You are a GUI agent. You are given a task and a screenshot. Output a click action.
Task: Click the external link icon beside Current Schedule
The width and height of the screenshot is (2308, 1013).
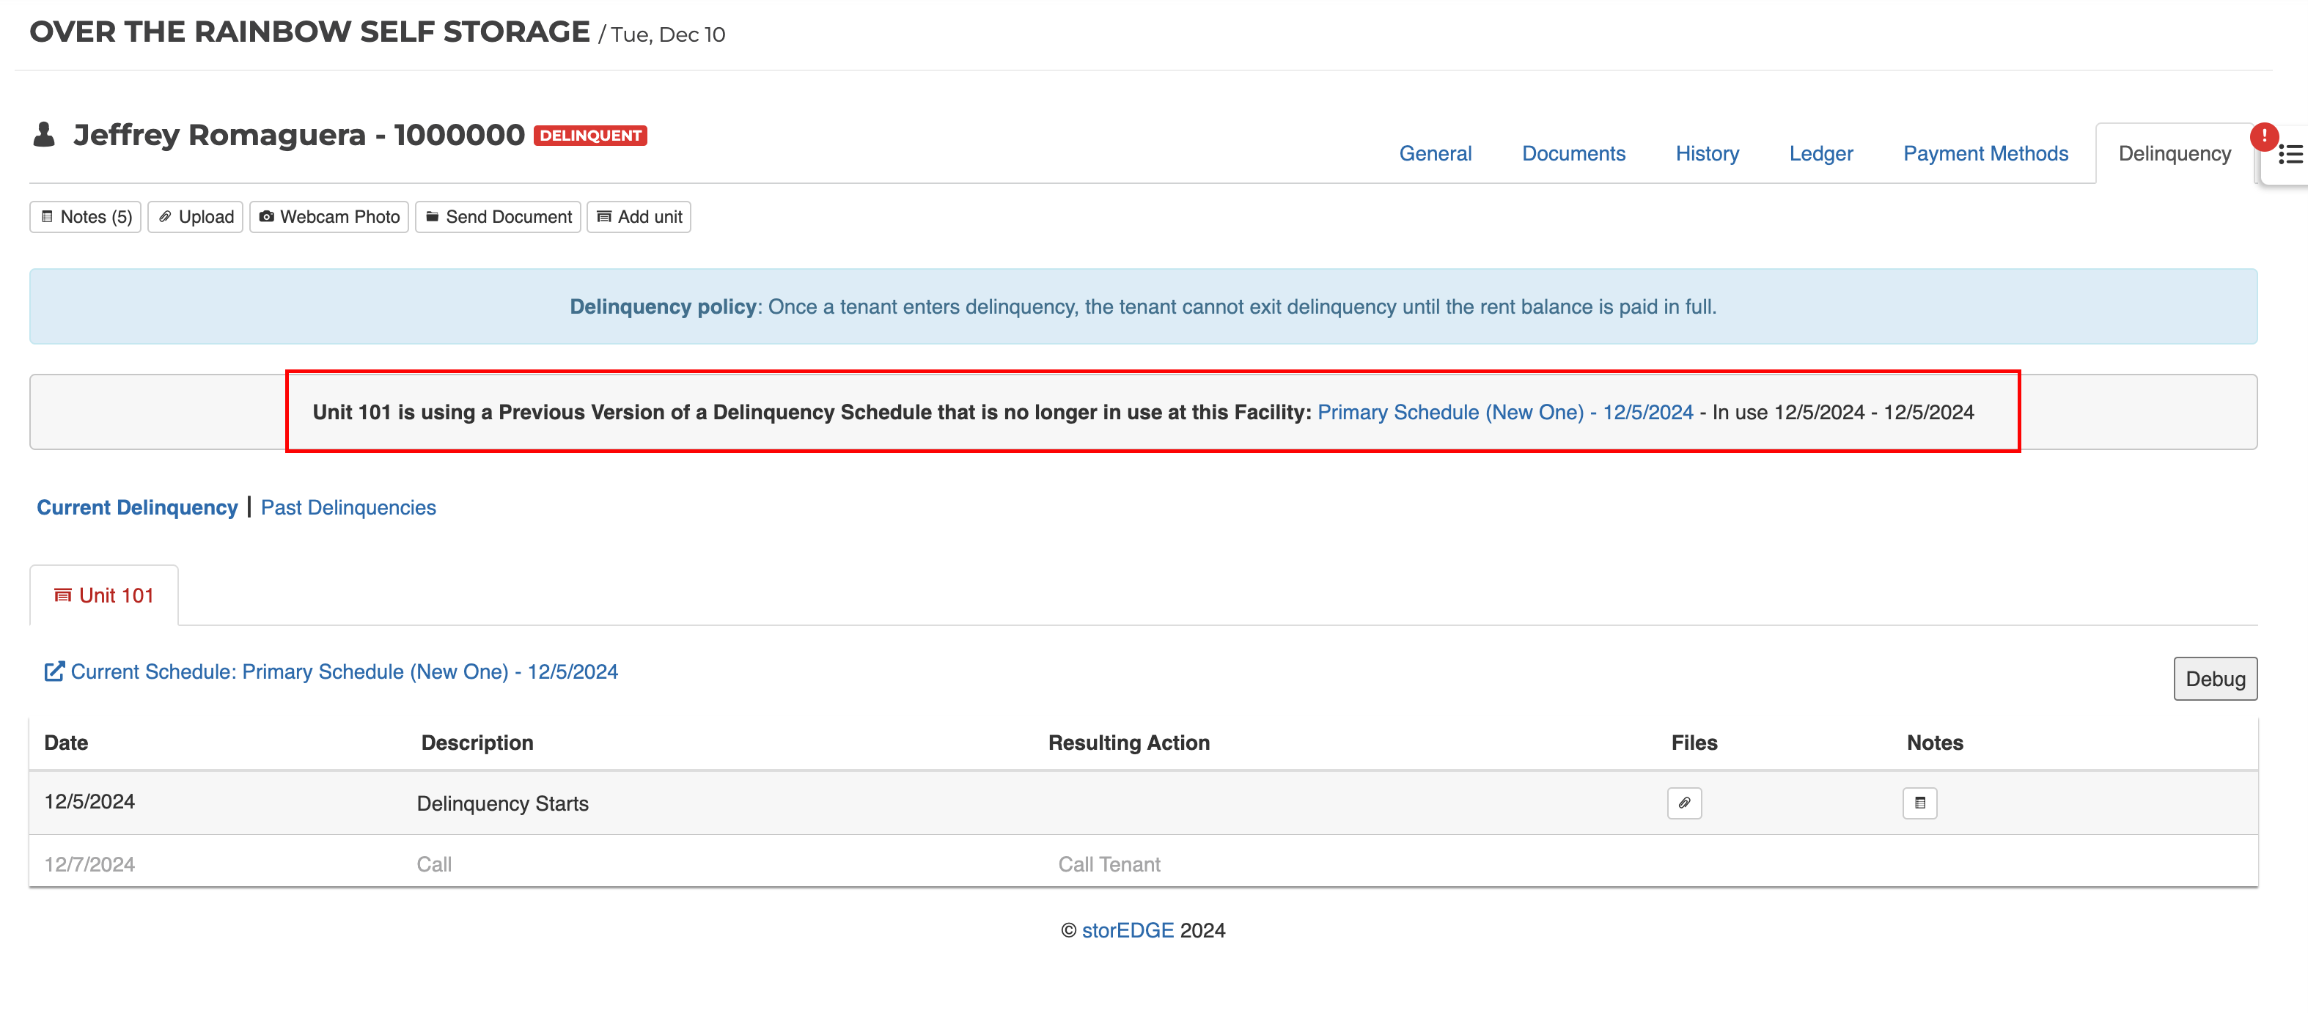[54, 671]
